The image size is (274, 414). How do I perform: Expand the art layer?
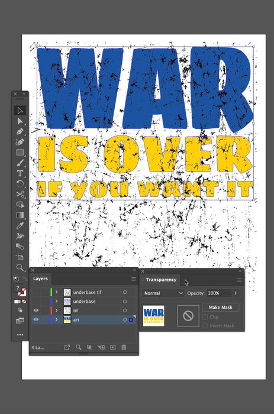pos(56,319)
